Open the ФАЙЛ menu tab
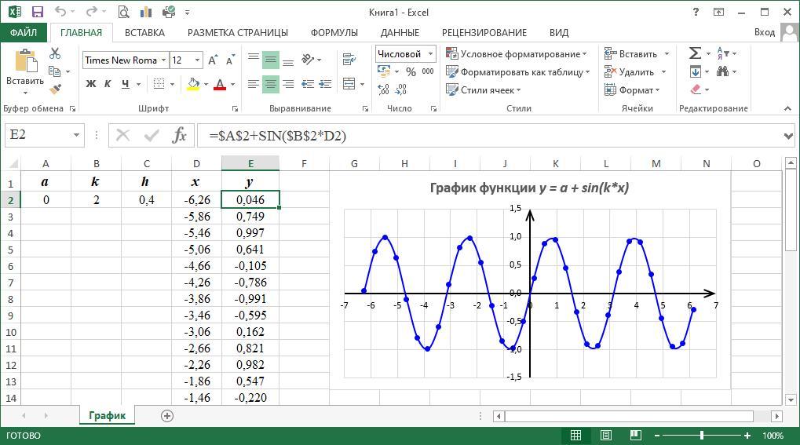Screen dimensions: 800x445 click(24, 33)
